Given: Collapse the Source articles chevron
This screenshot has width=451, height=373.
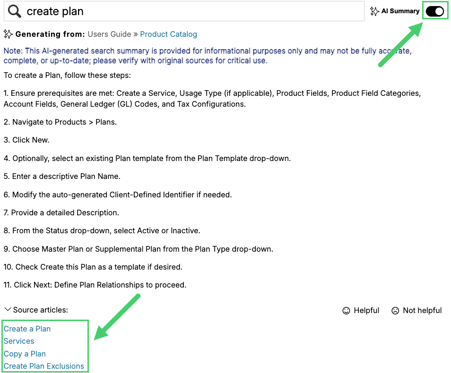Looking at the screenshot, I should click(x=8, y=310).
